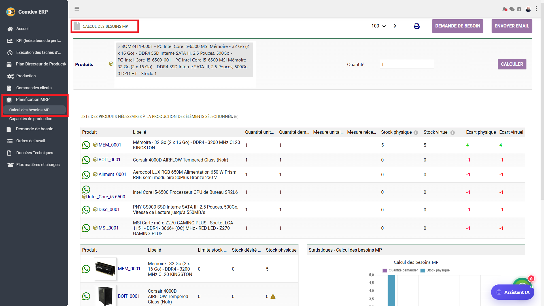The width and height of the screenshot is (544, 306).
Task: Open Ordres de travail menu
Action: 31,141
